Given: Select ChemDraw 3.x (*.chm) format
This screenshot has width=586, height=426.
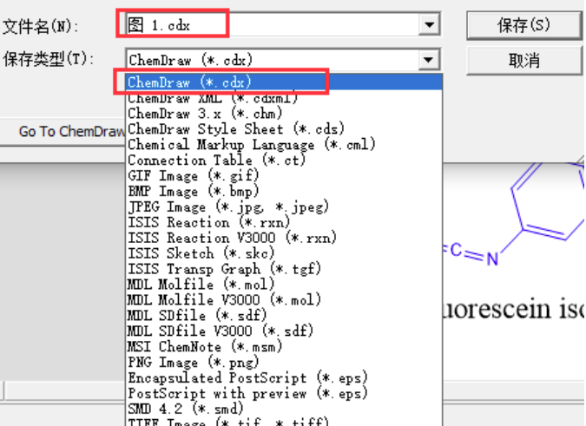Looking at the screenshot, I should coord(284,114).
